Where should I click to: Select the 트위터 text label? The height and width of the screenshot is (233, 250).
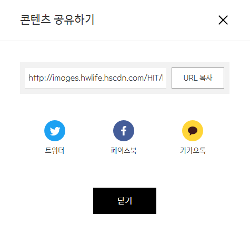(55, 151)
